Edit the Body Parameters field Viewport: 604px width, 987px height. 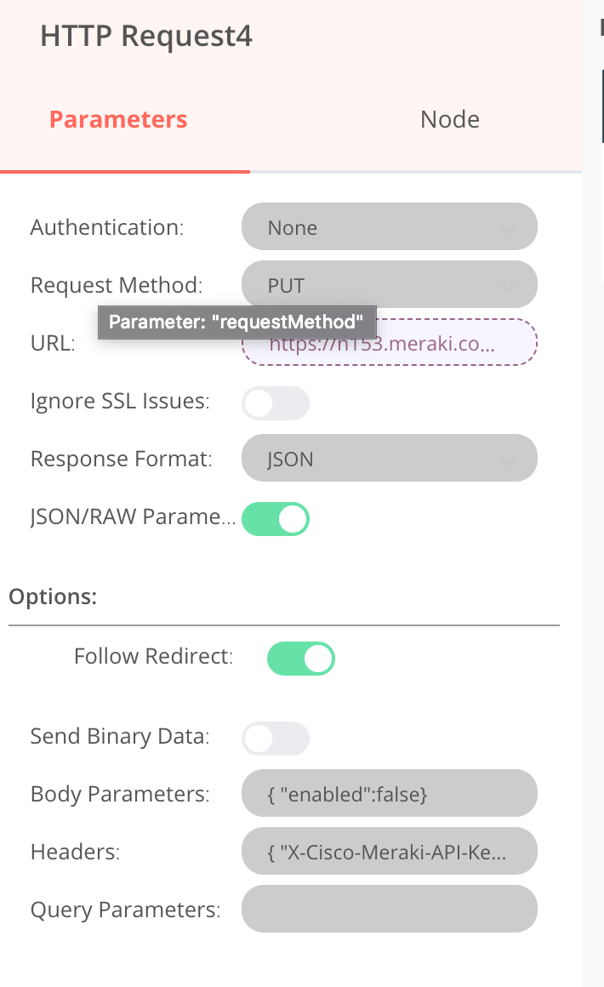coord(389,794)
